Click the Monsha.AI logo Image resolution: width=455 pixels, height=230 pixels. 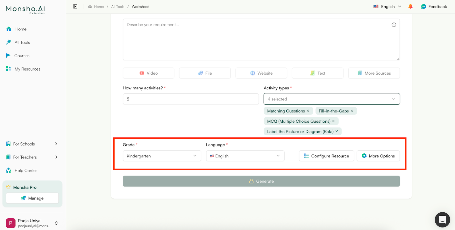[x=25, y=10]
